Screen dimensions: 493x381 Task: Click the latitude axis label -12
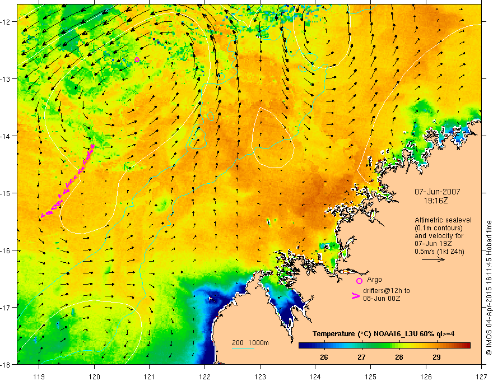(7, 22)
